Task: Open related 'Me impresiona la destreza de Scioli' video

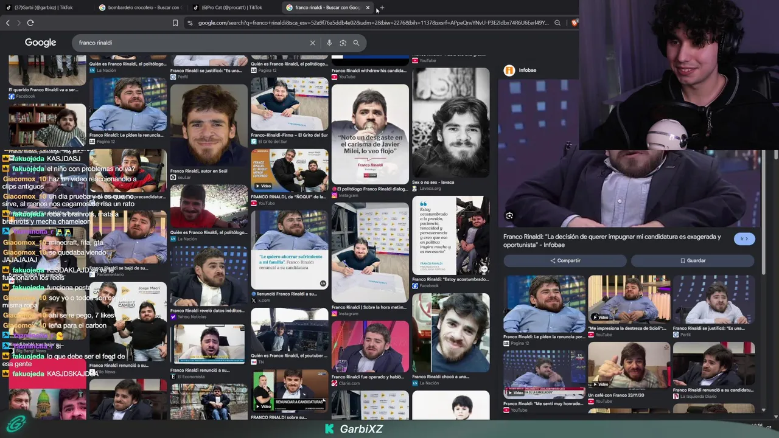Action: point(629,299)
